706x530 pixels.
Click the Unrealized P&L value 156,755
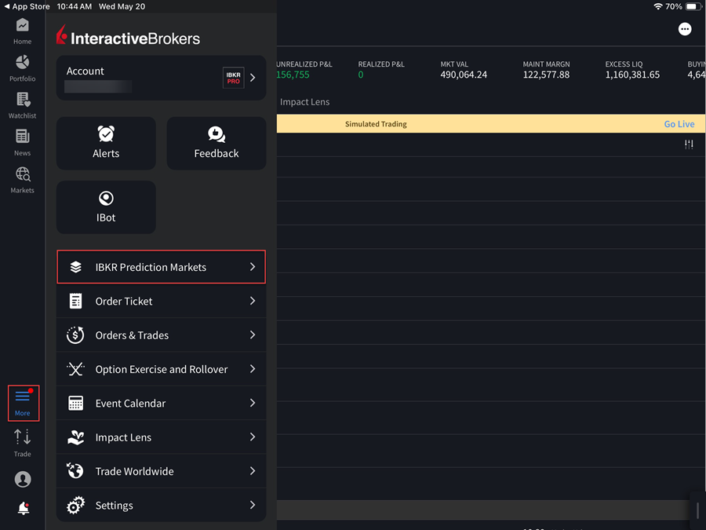tap(293, 75)
